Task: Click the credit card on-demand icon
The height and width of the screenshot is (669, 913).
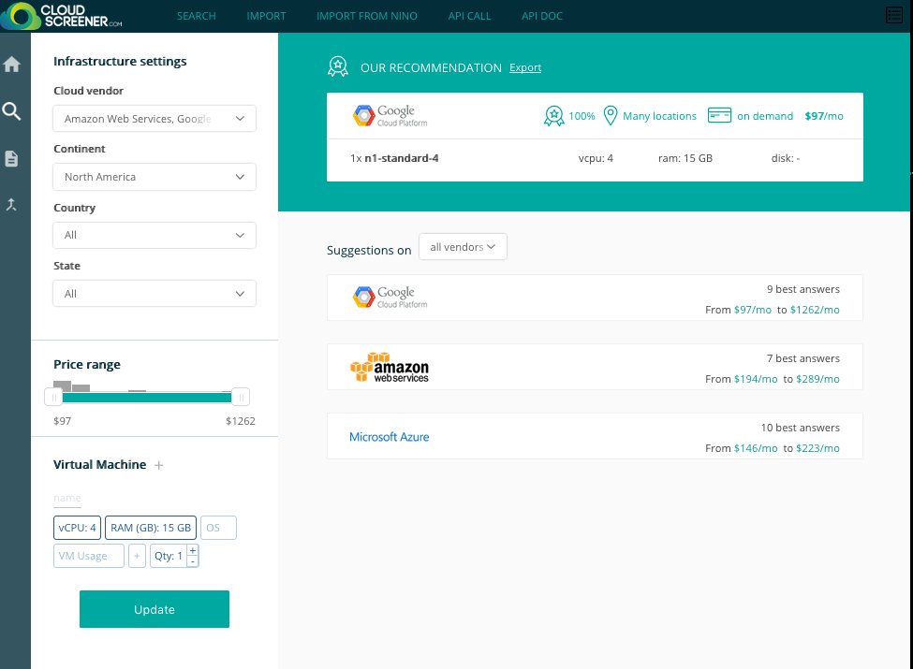Action: (x=719, y=115)
